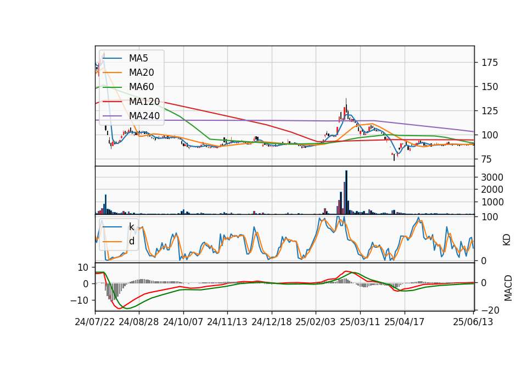Viewport: 527px width, 379px height.
Task: Click the 24/10/07 date label
Action: [x=183, y=322]
